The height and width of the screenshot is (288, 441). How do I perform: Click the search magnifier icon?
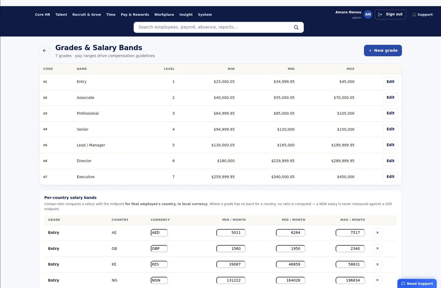click(296, 28)
